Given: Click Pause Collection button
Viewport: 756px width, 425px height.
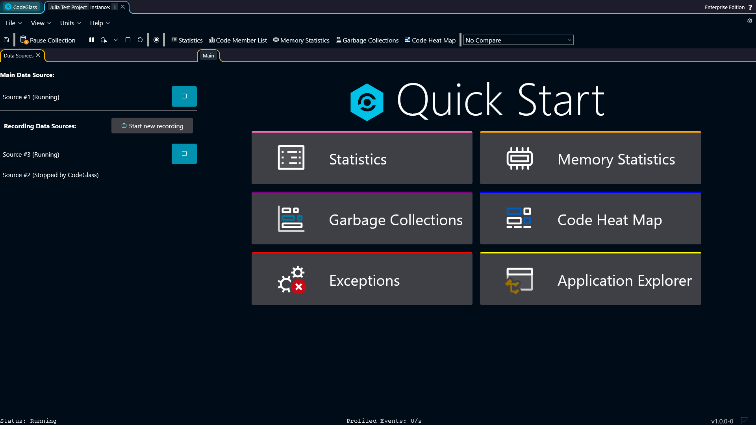Looking at the screenshot, I should tap(48, 40).
